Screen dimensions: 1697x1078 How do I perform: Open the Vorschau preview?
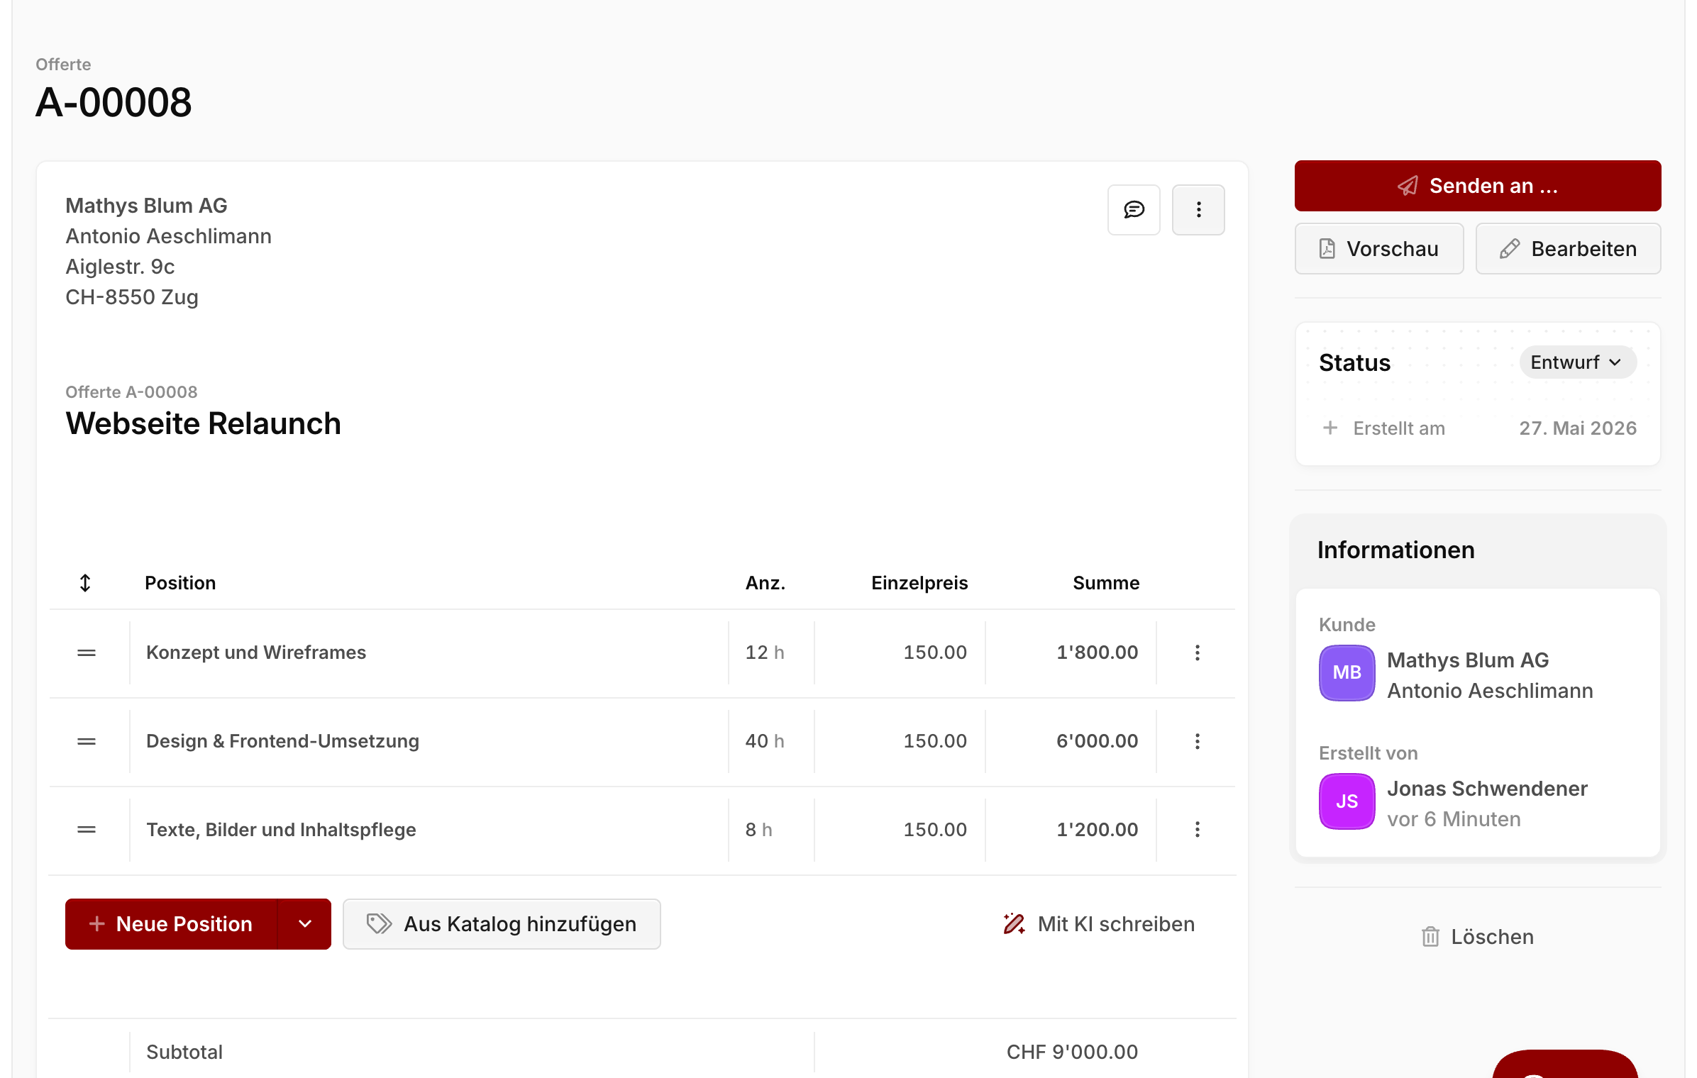(x=1379, y=249)
